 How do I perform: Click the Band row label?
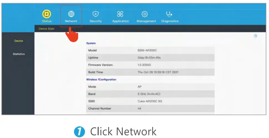pyautogui.click(x=92, y=94)
